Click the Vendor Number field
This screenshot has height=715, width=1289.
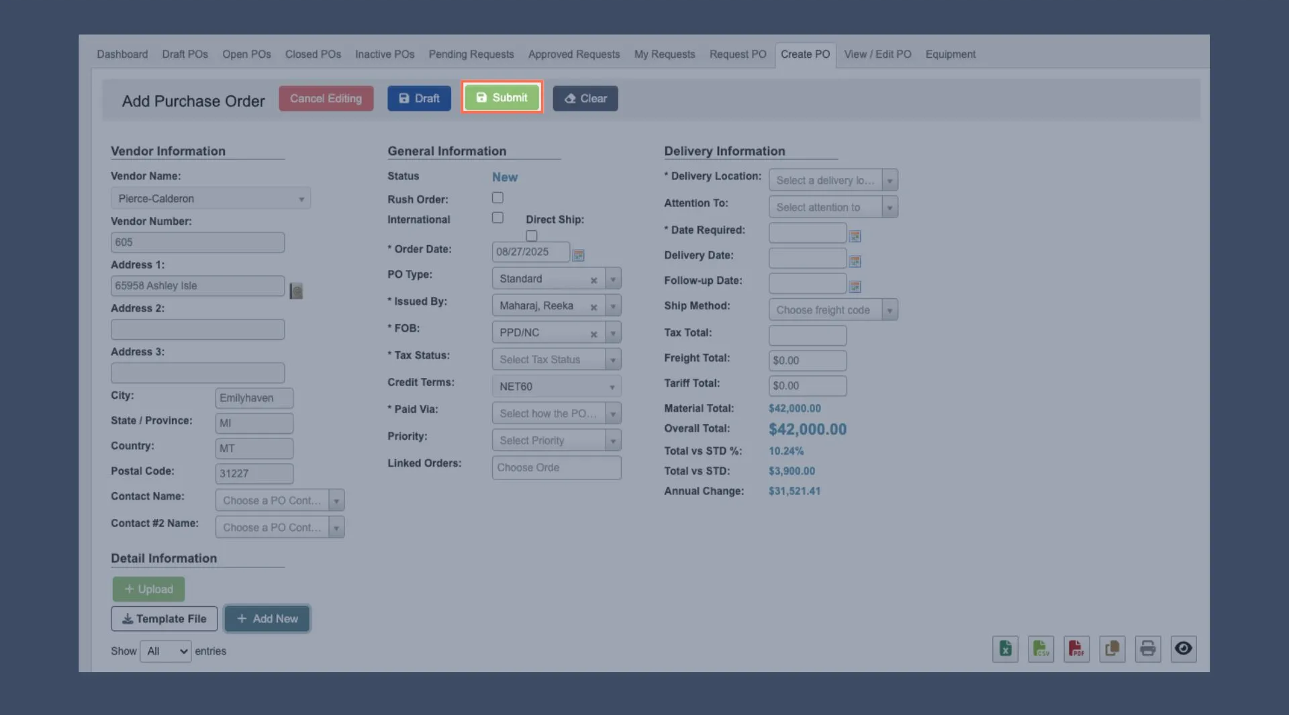click(x=197, y=242)
